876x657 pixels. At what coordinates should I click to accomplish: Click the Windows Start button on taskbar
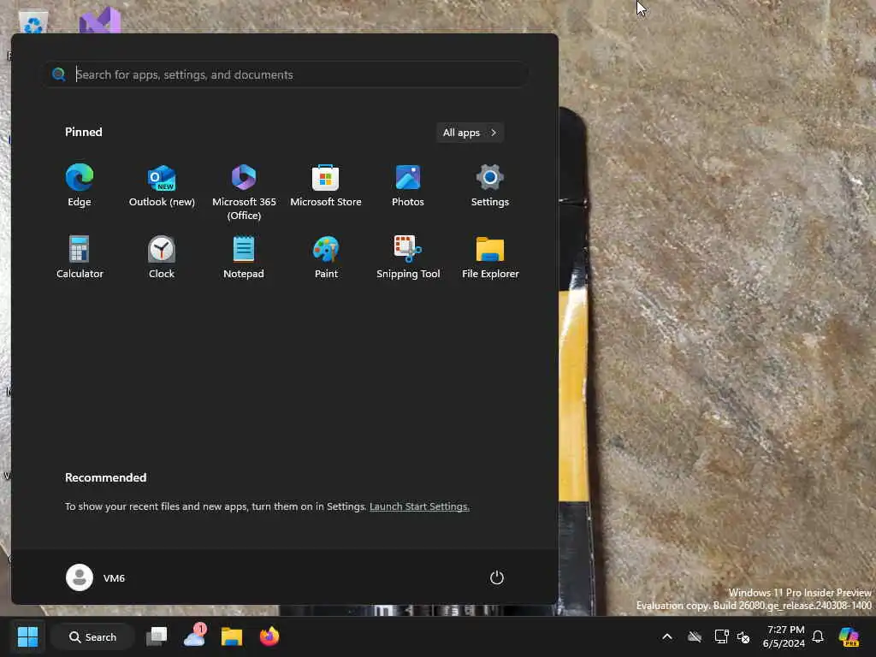click(x=27, y=636)
